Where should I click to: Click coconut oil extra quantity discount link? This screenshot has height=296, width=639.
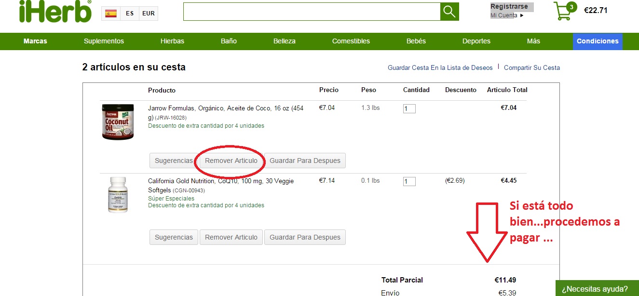[x=206, y=126]
